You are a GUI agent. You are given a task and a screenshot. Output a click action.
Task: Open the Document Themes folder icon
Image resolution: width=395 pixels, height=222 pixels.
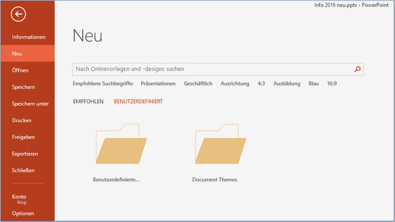click(221, 144)
